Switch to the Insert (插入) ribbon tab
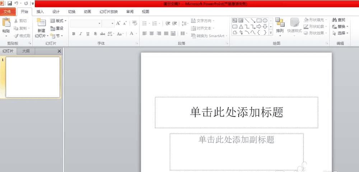Viewport: 359px width, 172px height. coord(40,12)
